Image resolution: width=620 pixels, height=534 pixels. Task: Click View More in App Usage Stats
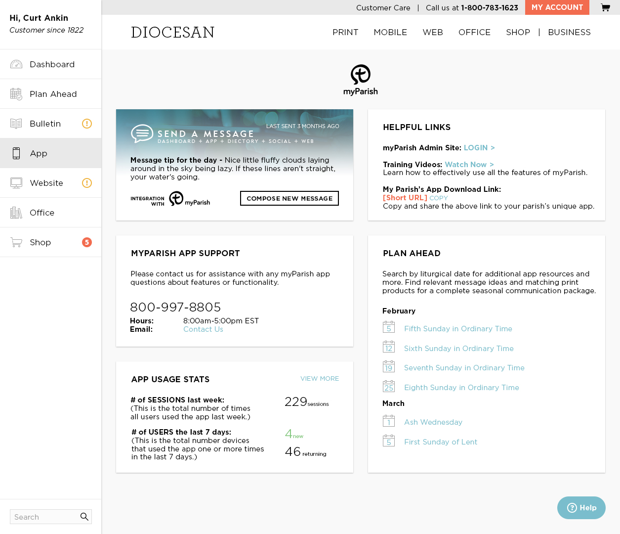320,379
